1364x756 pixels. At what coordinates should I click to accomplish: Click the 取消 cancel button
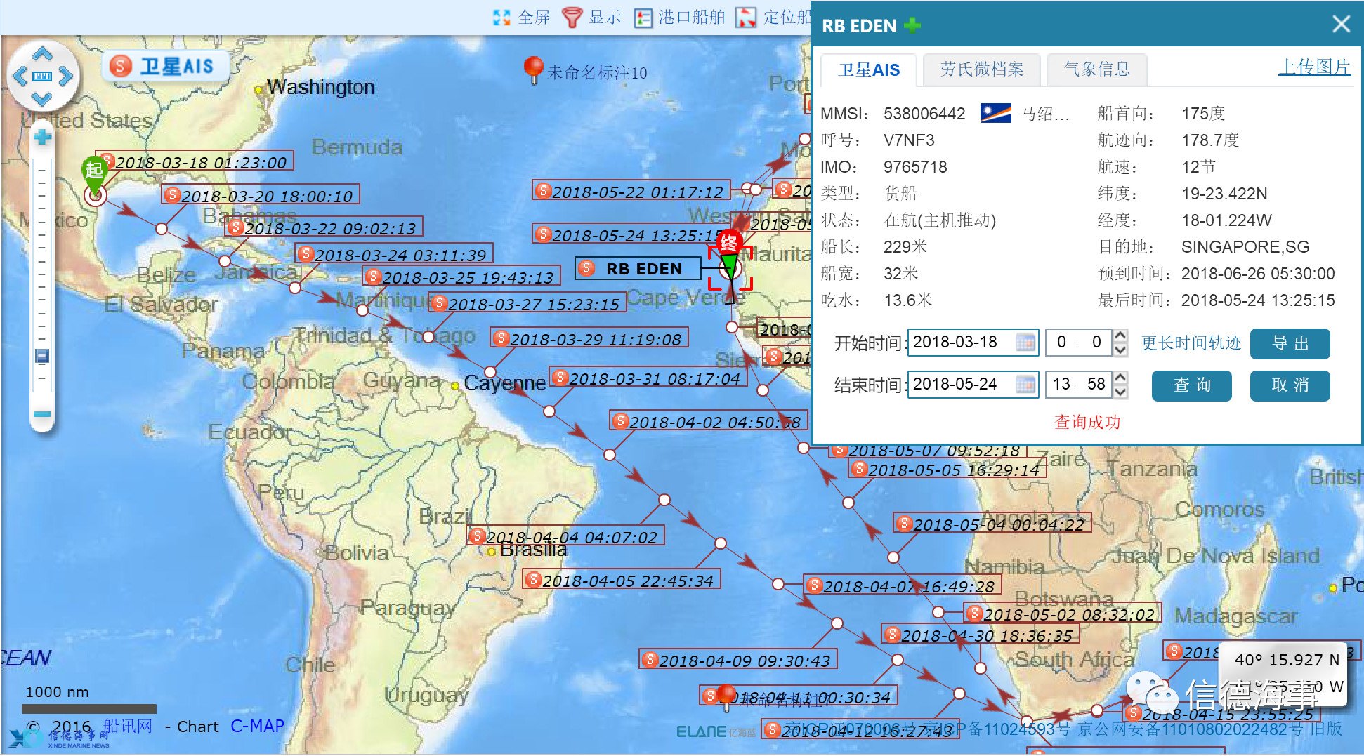coord(1290,385)
